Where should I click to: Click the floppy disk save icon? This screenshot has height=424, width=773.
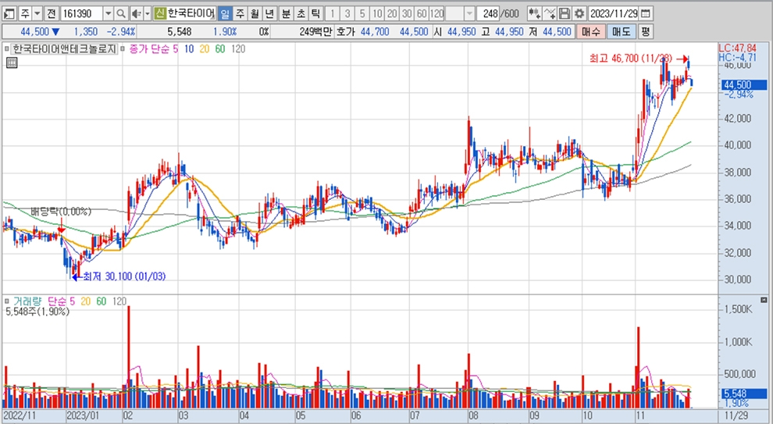[x=565, y=13]
